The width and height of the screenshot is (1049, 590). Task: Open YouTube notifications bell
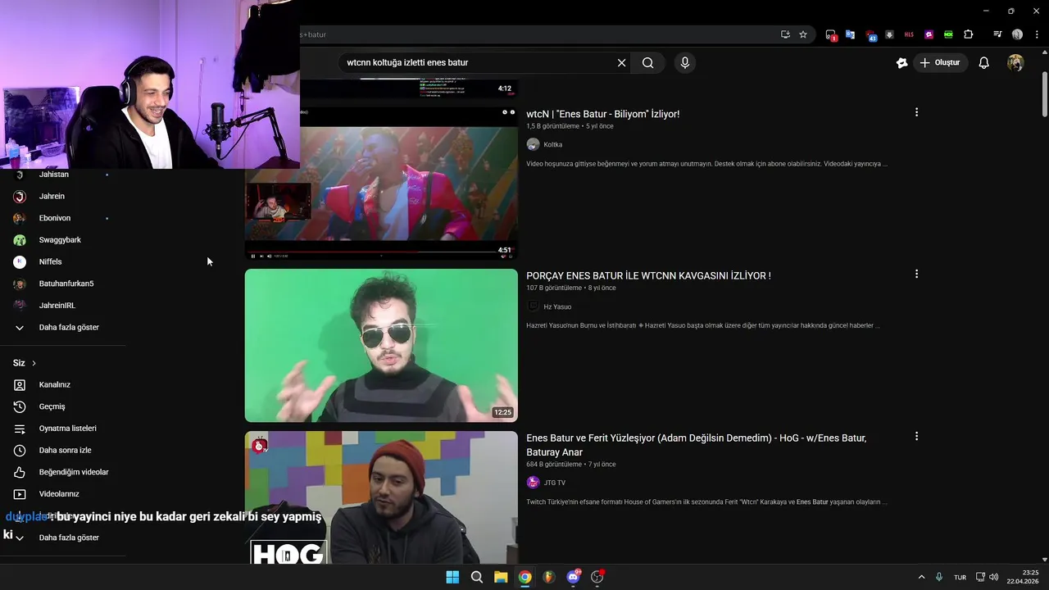[984, 63]
